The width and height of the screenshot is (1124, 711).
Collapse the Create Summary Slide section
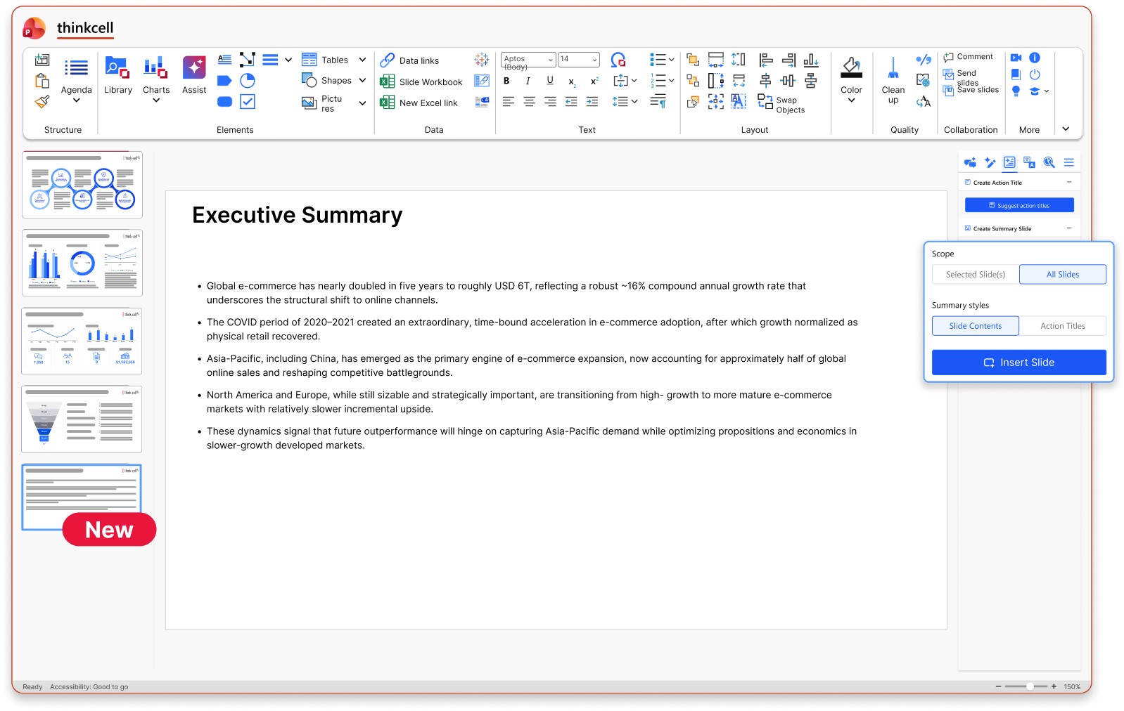tap(1068, 228)
